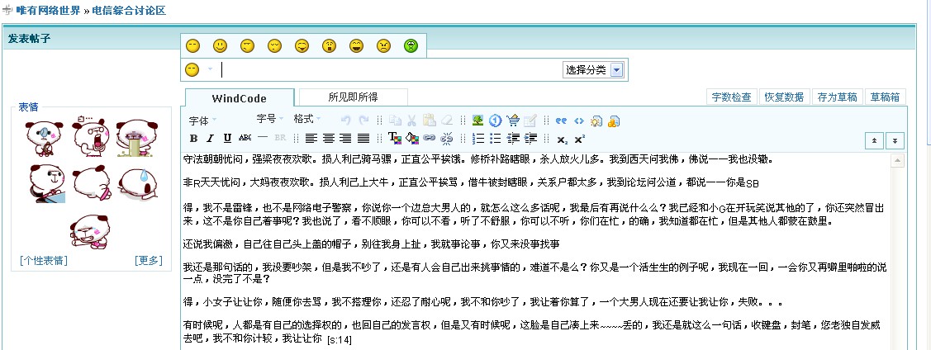Click the shopping cart sell icon
Image resolution: width=931 pixels, height=350 pixels.
[x=513, y=121]
